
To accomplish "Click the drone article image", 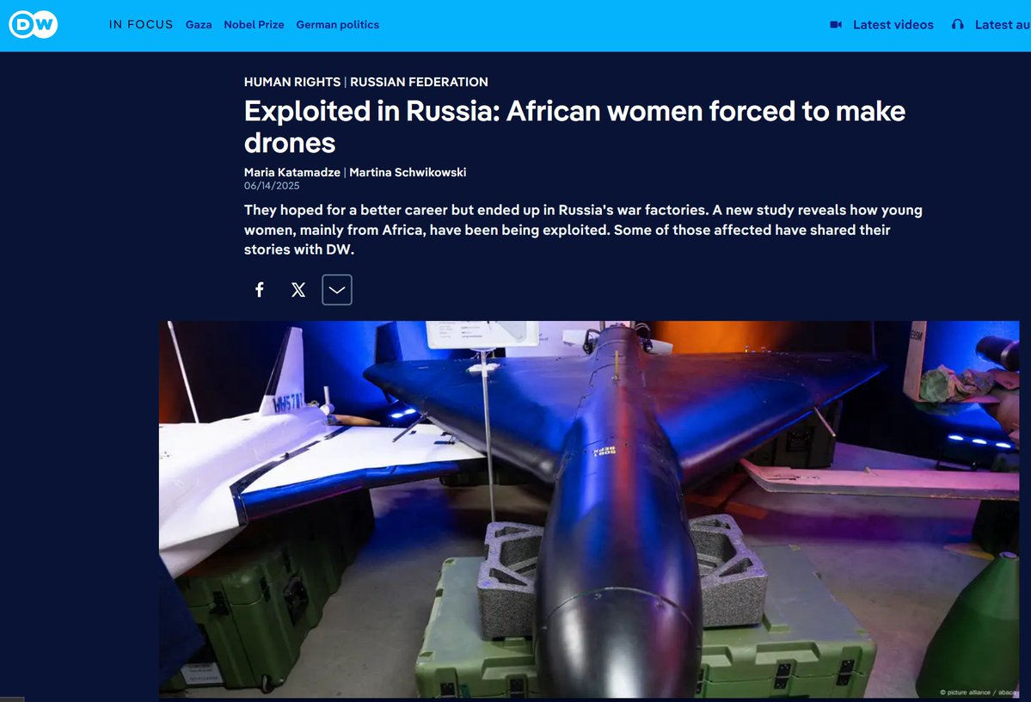I will [x=589, y=508].
